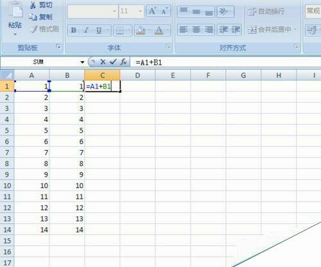321x267 pixels.
Task: Apply font color letter A
Action: 159,31
